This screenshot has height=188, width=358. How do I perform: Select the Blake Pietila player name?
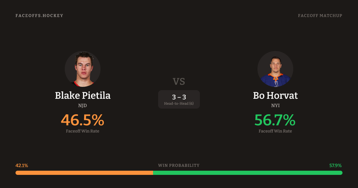[83, 95]
